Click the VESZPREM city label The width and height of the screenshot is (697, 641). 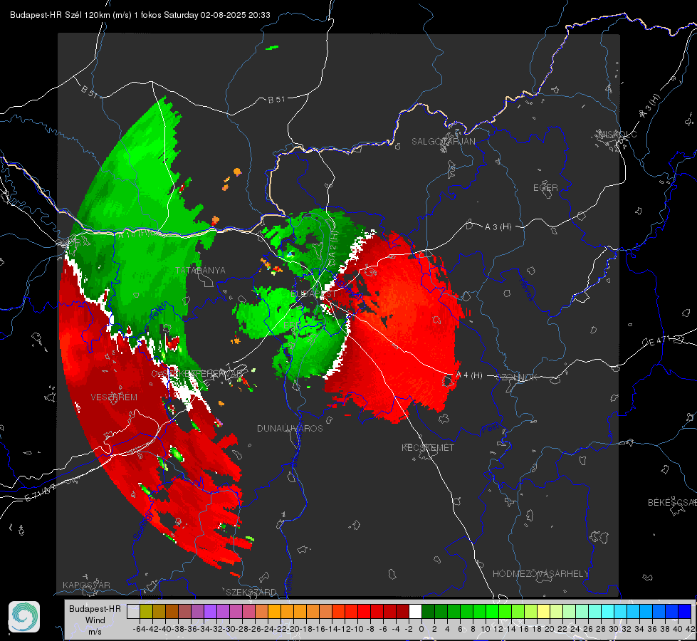(114, 397)
